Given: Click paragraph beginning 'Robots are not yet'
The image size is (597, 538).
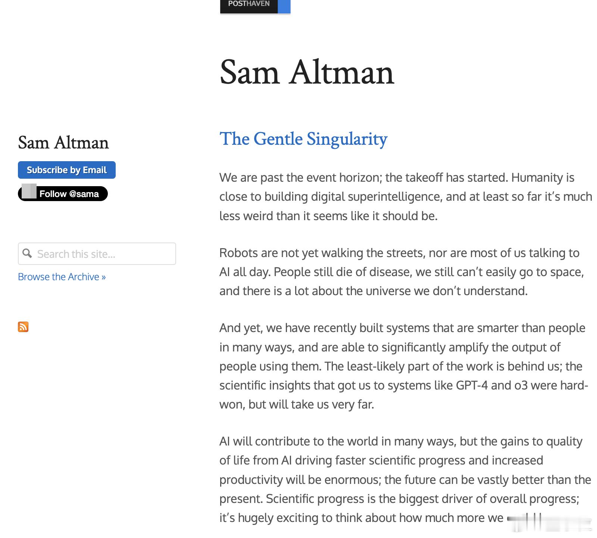Looking at the screenshot, I should click(402, 272).
